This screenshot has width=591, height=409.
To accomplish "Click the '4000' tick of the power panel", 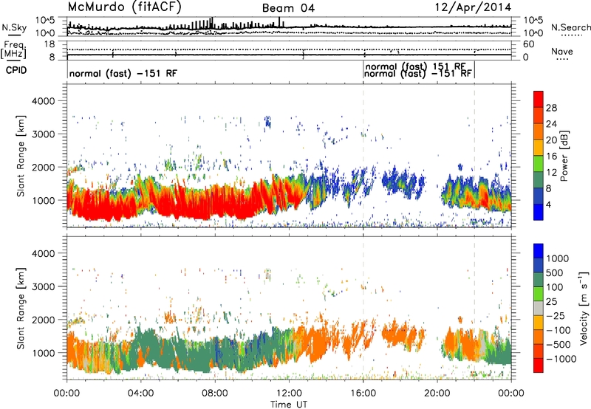I will pos(43,101).
